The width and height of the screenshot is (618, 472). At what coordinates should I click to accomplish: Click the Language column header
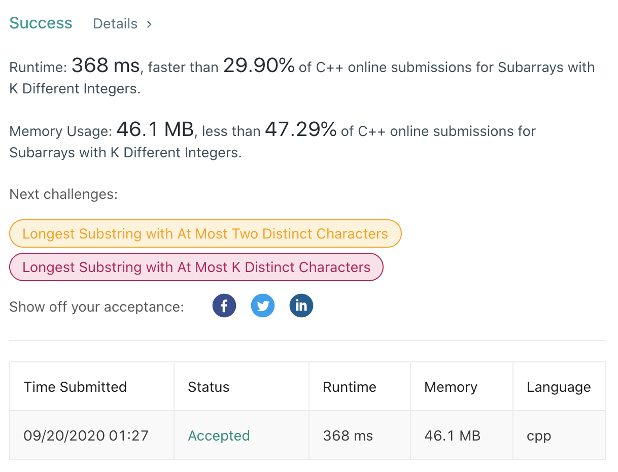[x=559, y=387]
